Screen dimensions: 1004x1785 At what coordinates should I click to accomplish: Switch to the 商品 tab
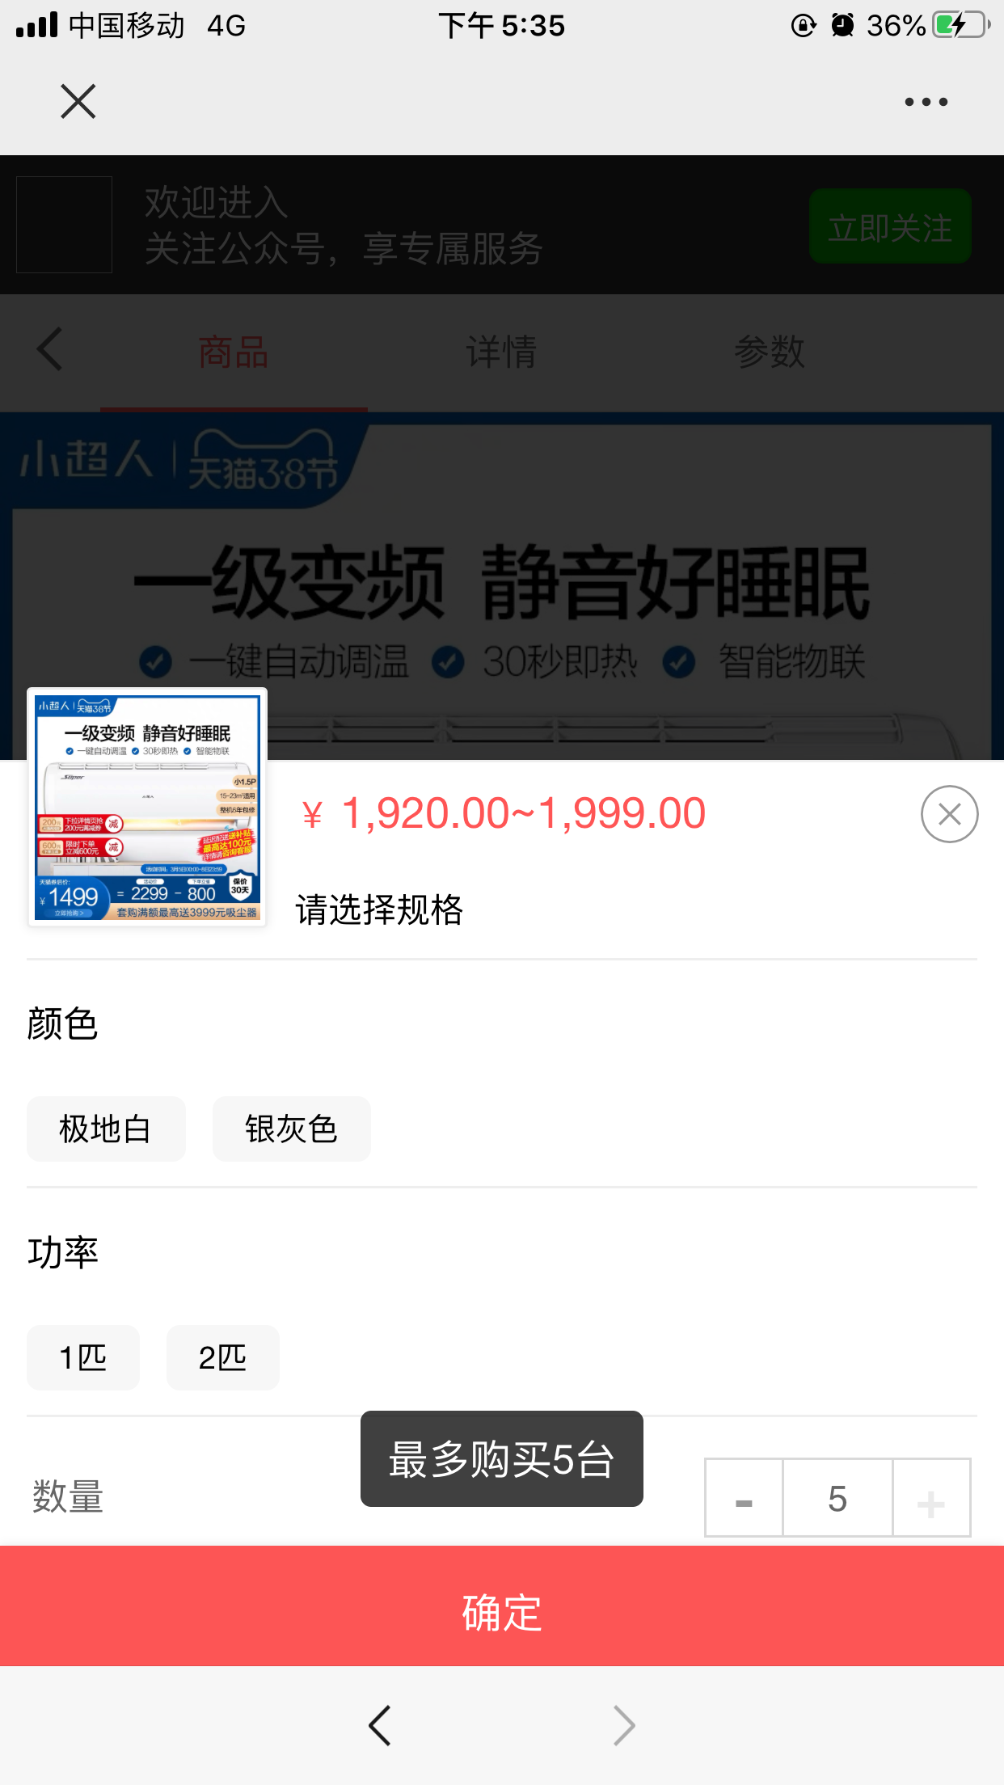[234, 352]
